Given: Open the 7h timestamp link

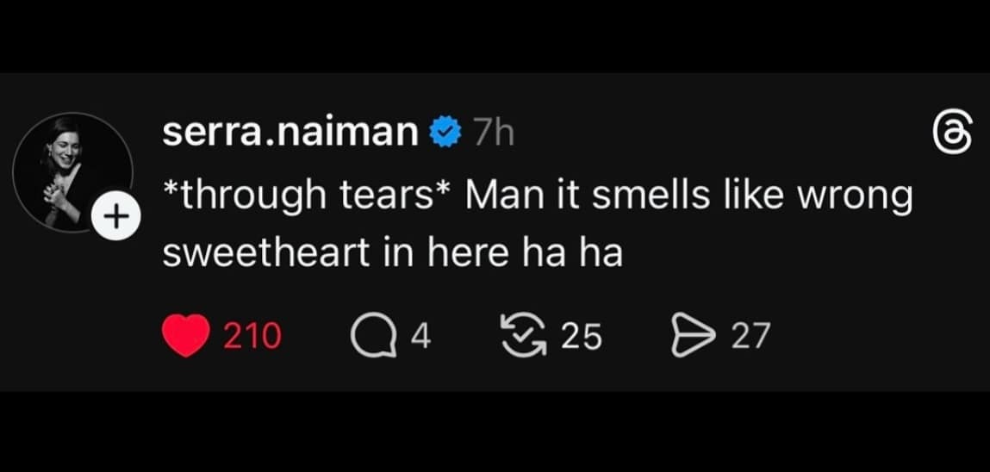Looking at the screenshot, I should pyautogui.click(x=494, y=134).
